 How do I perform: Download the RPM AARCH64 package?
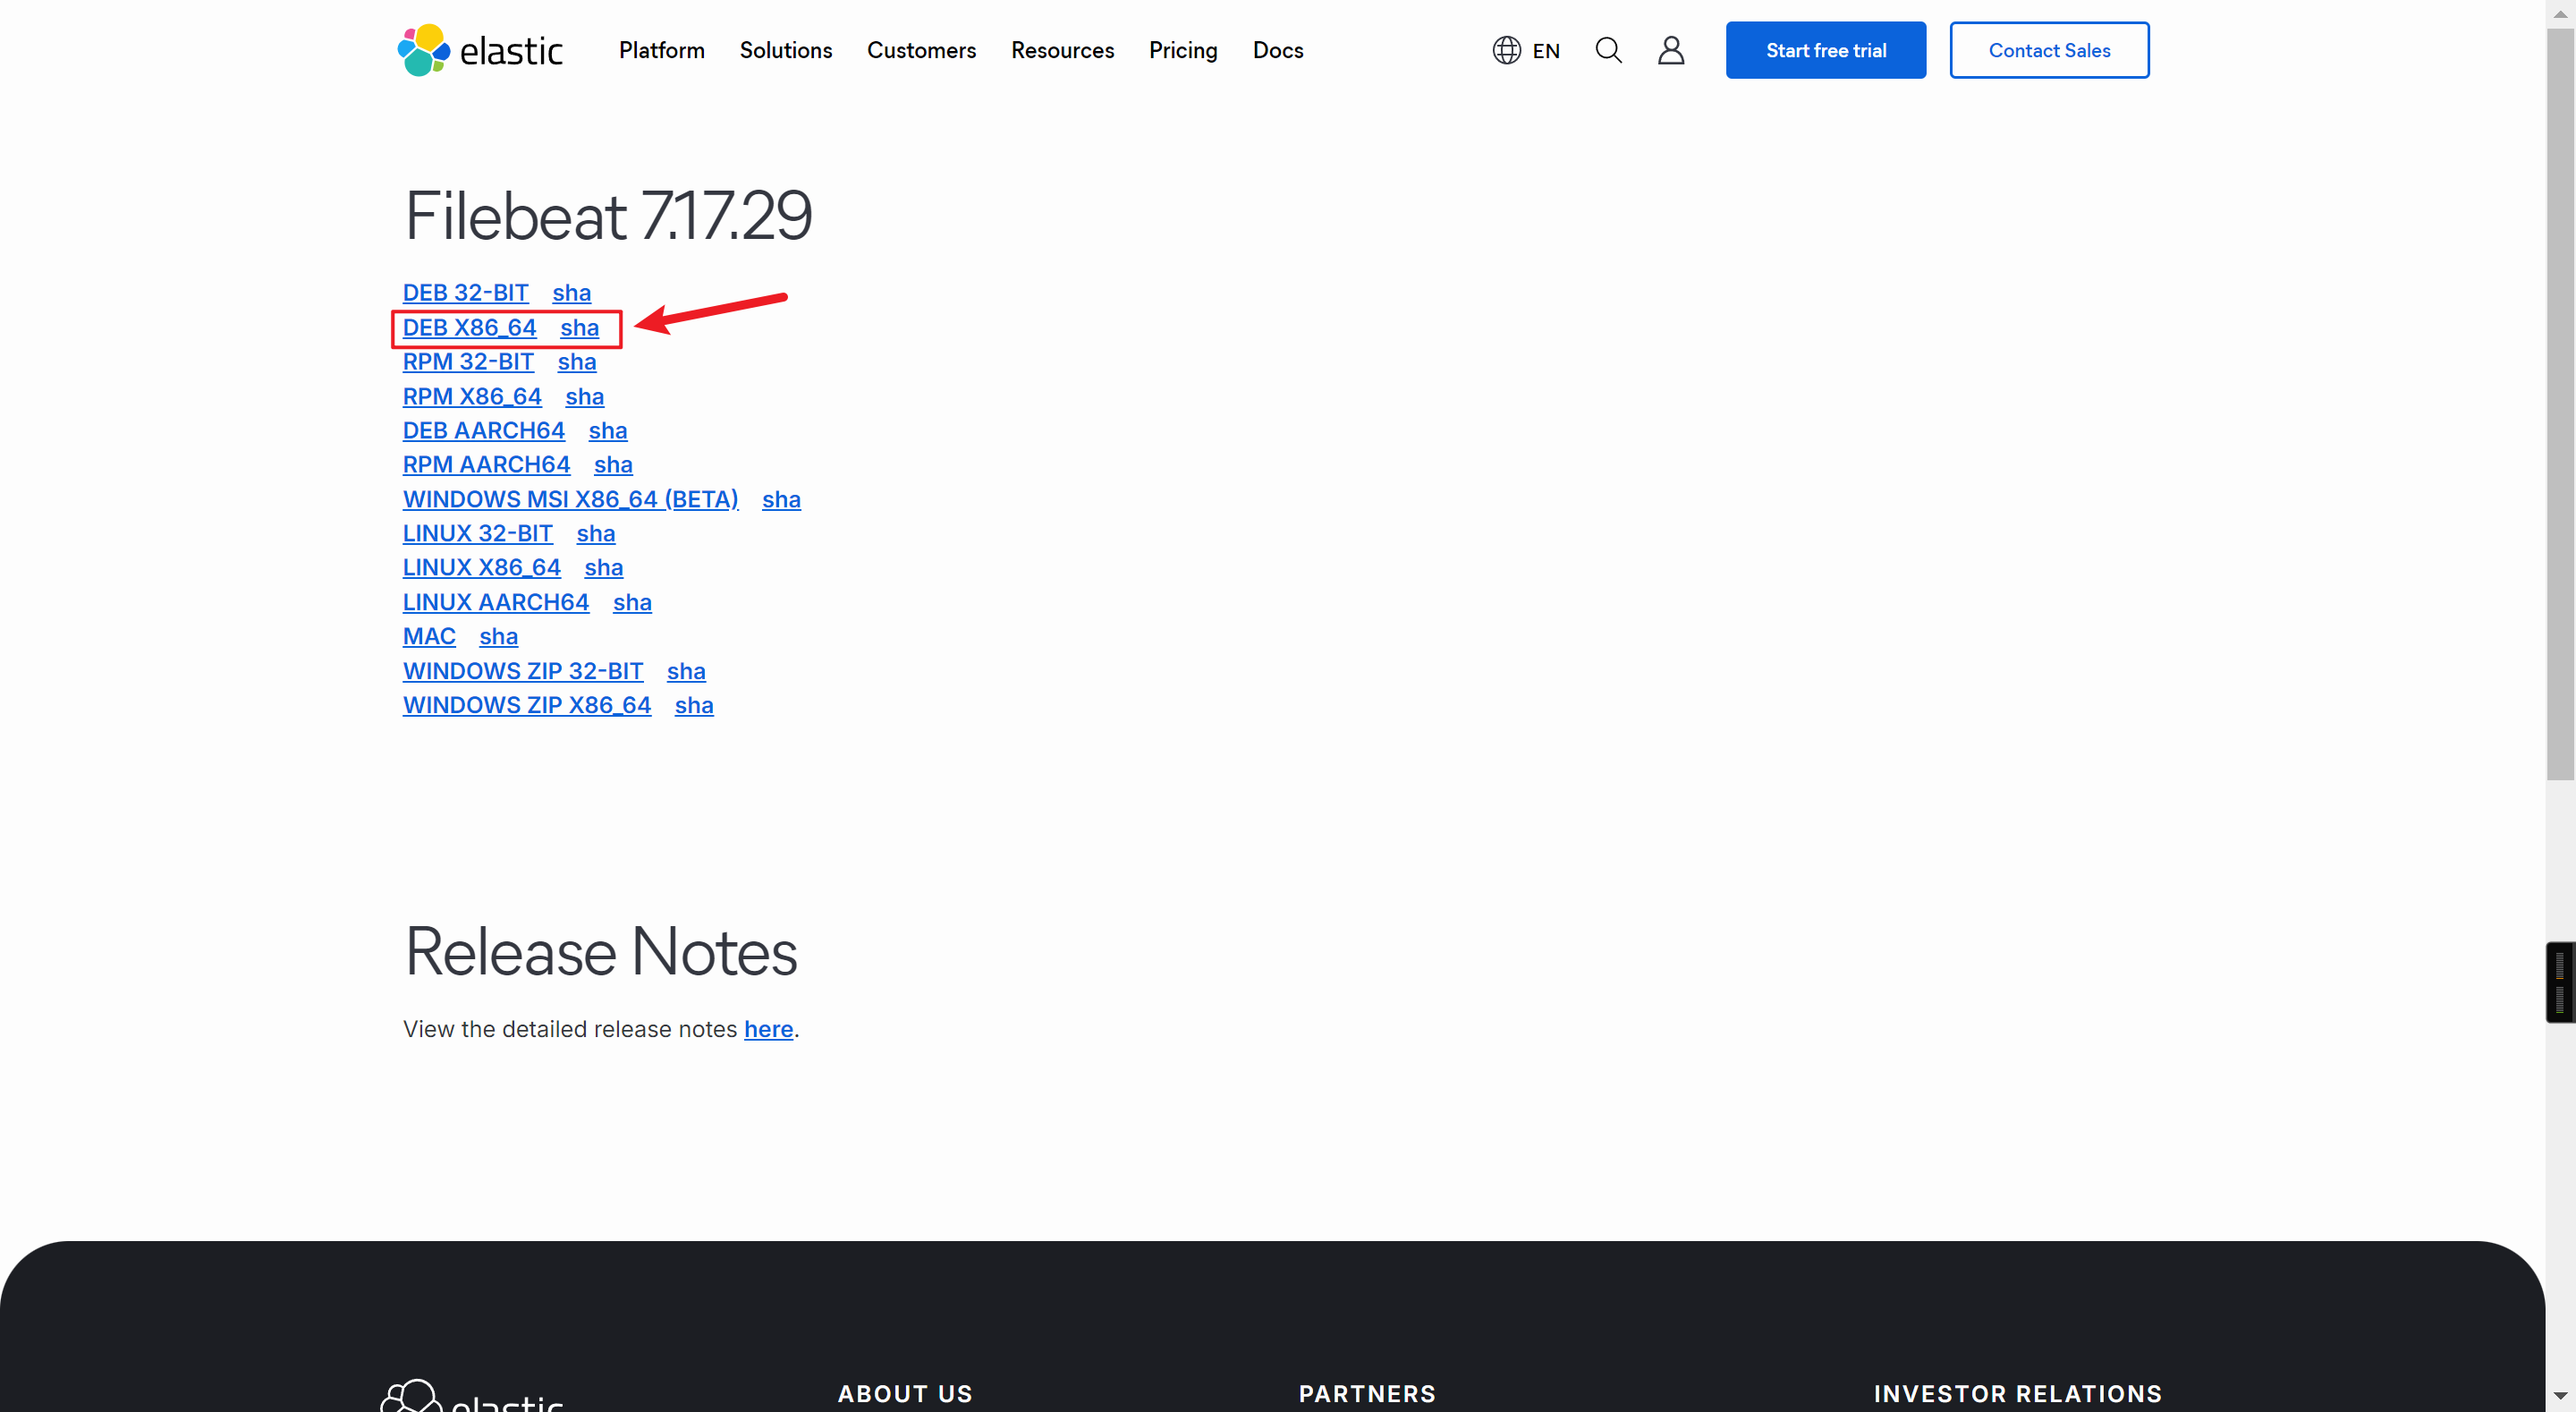(x=486, y=465)
